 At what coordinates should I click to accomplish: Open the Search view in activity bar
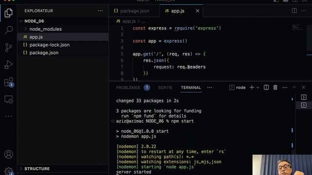coord(9,30)
